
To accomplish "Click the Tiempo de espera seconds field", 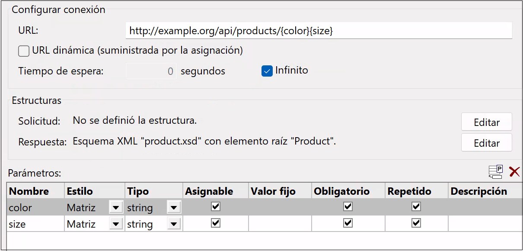I will click(151, 71).
